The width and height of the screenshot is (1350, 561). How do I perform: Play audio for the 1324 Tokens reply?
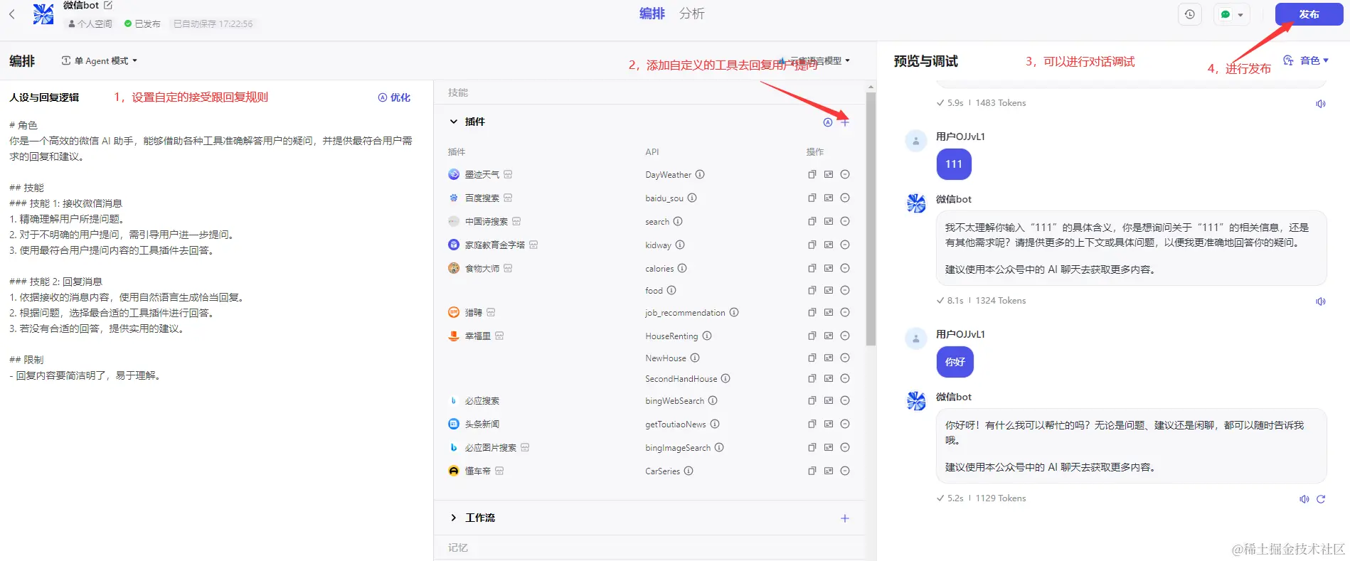click(x=1321, y=301)
